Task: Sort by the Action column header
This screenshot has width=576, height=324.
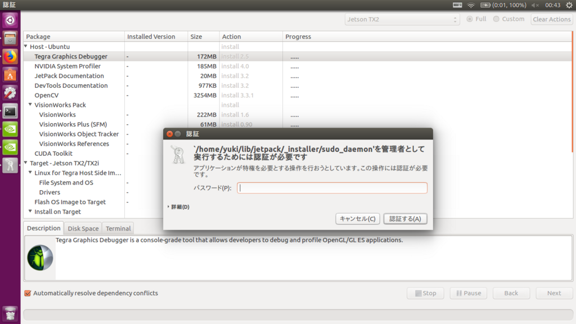Action: [x=251, y=37]
